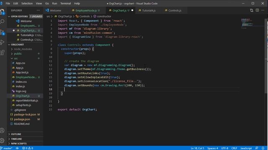Open Explorer Views and More Actions ellipsis
Screen dimensions: 268x150
coord(38,10)
